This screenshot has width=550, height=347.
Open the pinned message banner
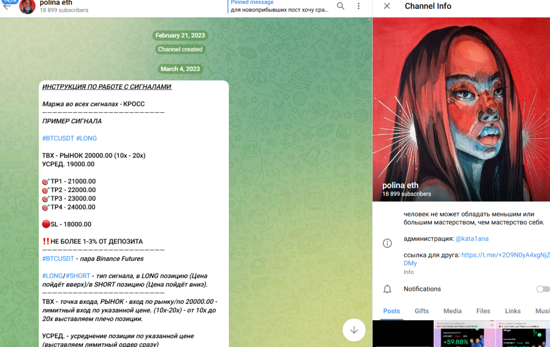pyautogui.click(x=280, y=7)
